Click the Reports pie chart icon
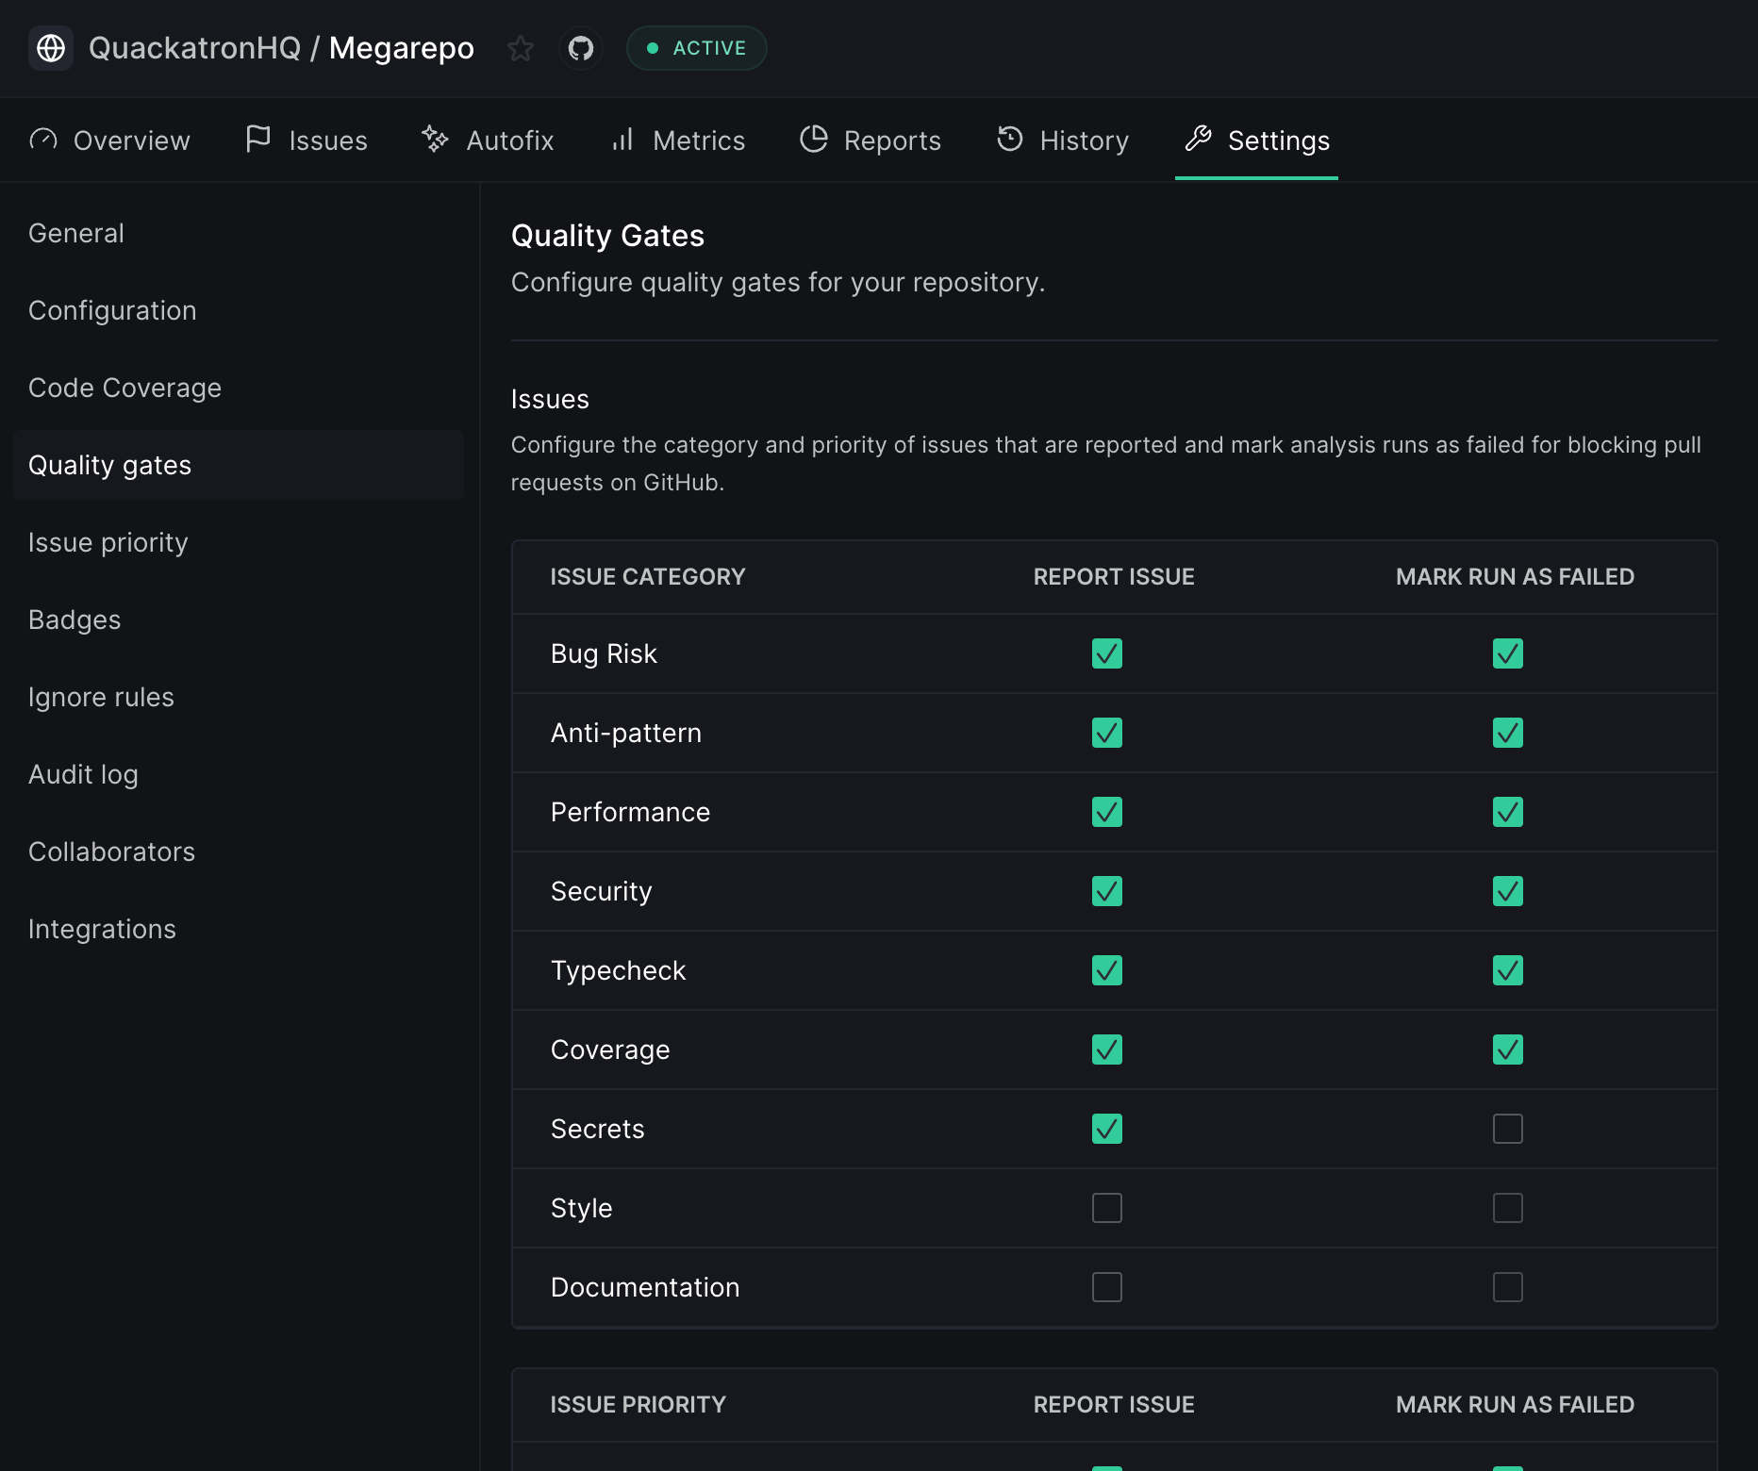The height and width of the screenshot is (1471, 1758). (813, 140)
